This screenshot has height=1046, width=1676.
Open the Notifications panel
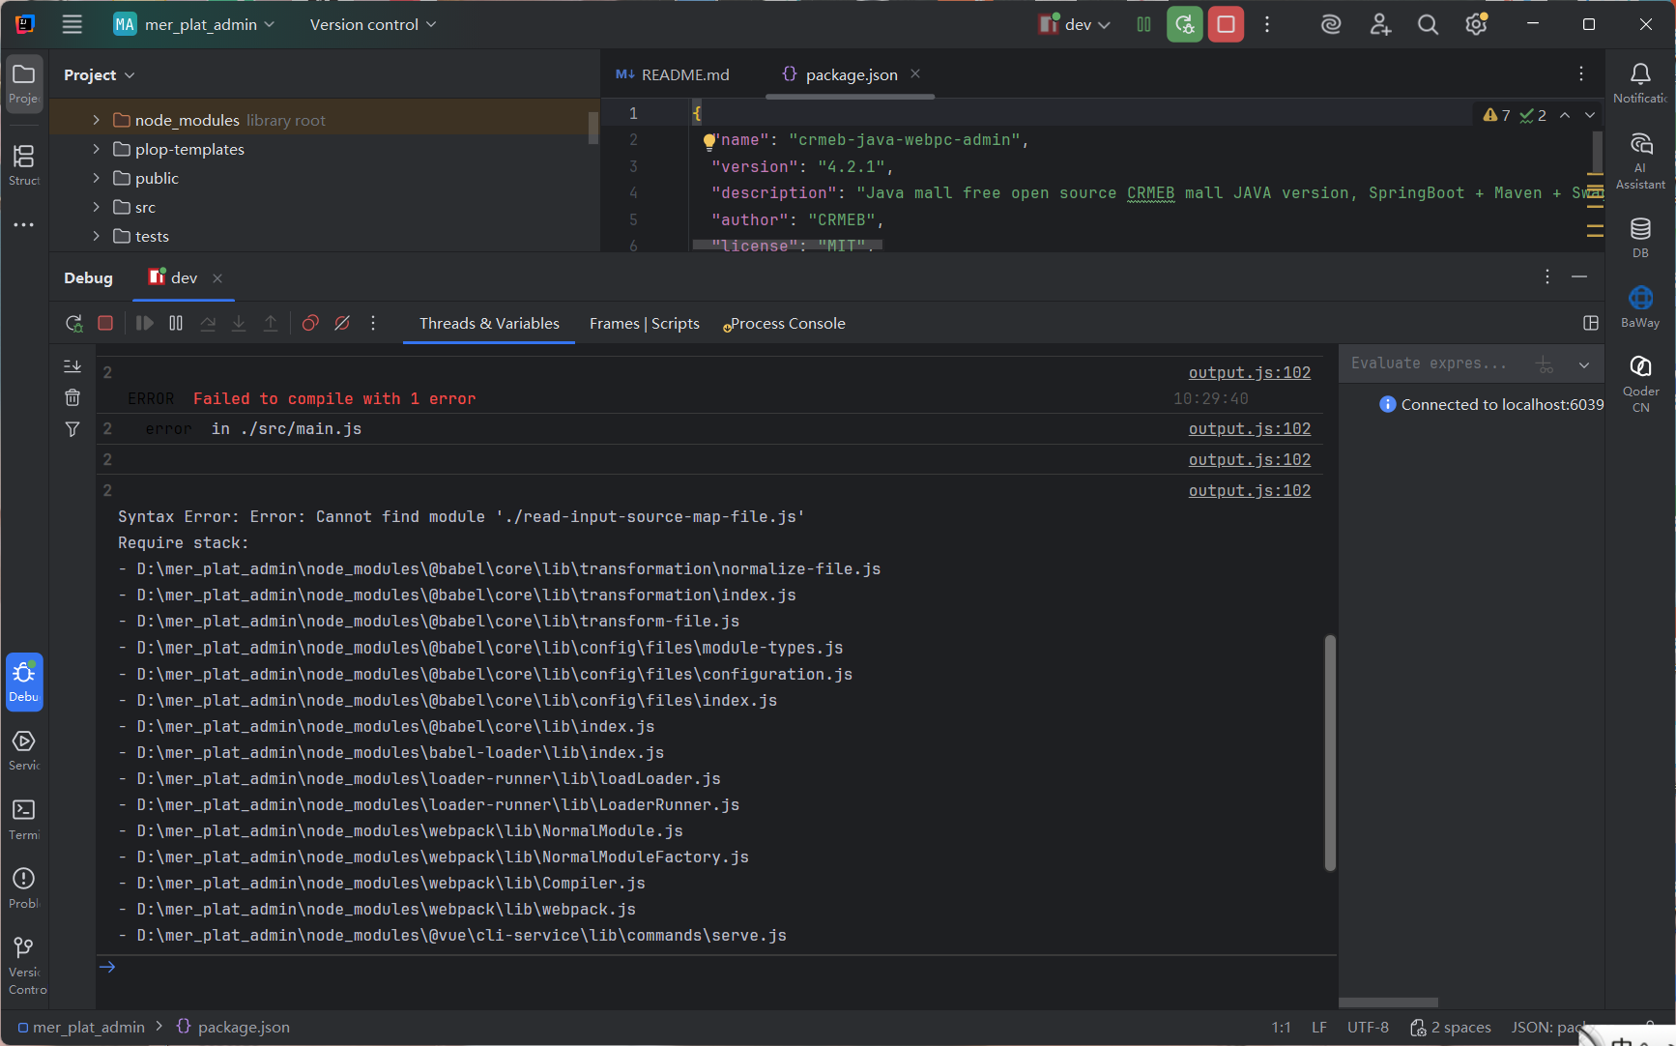1640,83
